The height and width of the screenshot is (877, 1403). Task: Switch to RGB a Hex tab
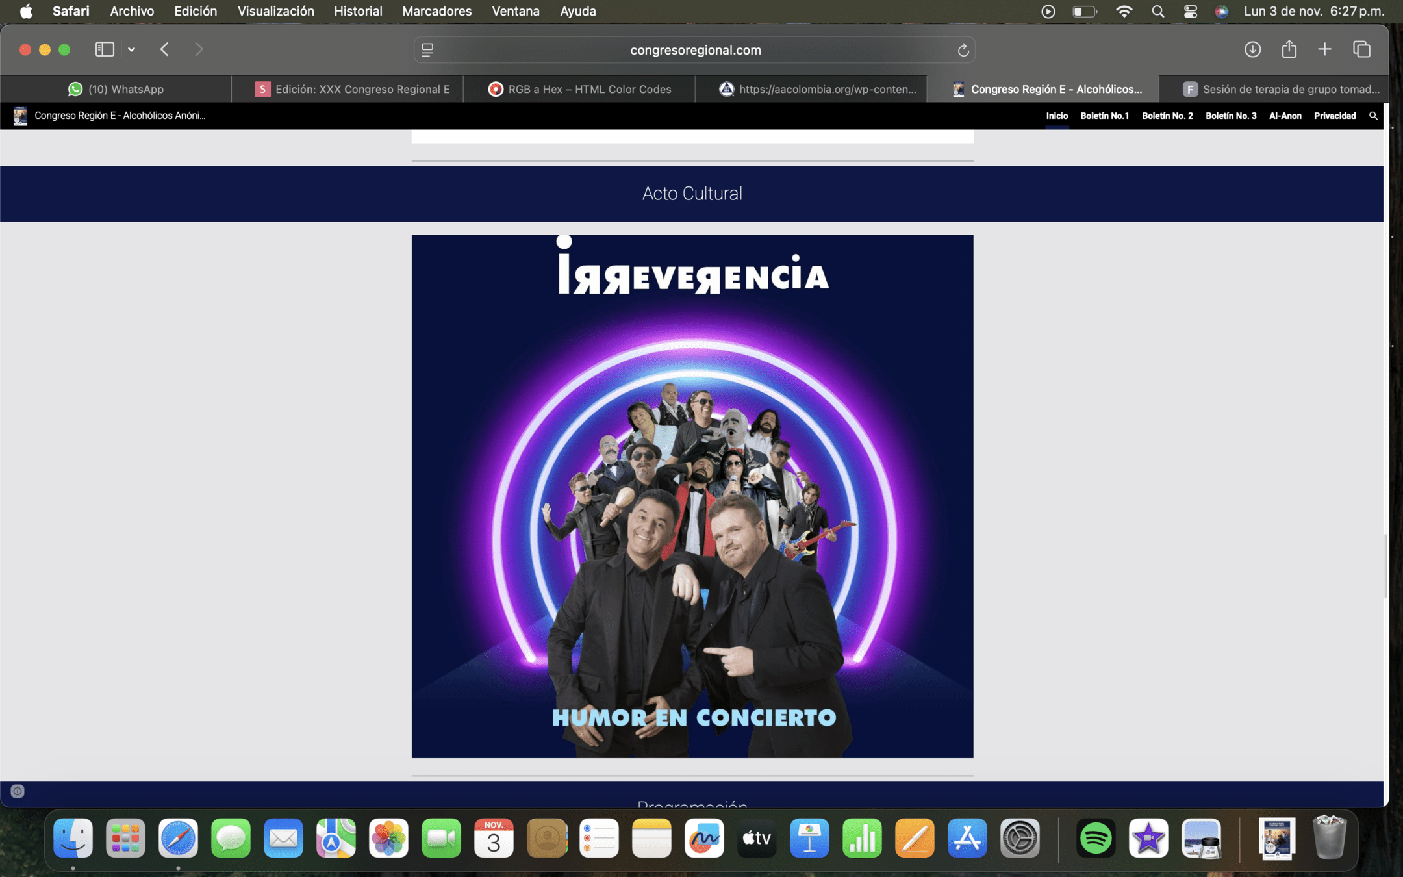pyautogui.click(x=579, y=89)
